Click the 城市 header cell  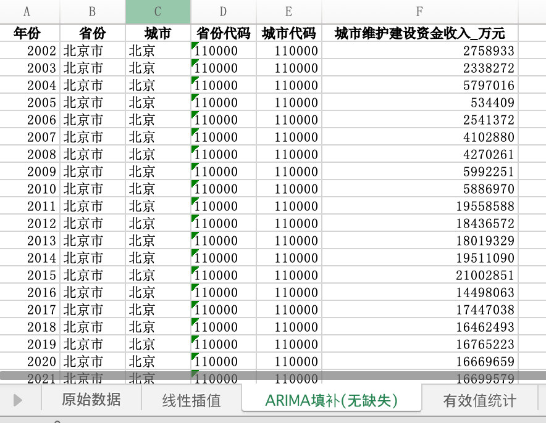pyautogui.click(x=158, y=33)
